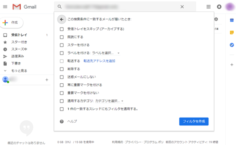Screen dimensions: 236x145
Task: Click the Gmail logo
Action: (24, 7)
